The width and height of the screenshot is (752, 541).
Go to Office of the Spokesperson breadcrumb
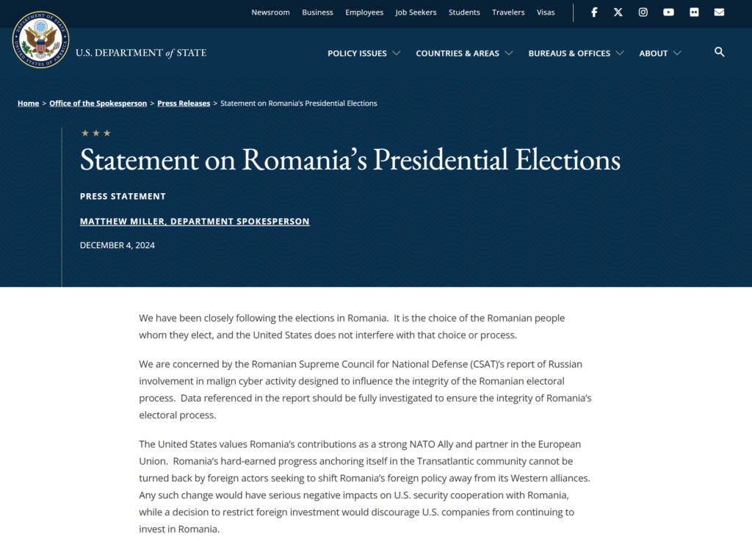(98, 104)
